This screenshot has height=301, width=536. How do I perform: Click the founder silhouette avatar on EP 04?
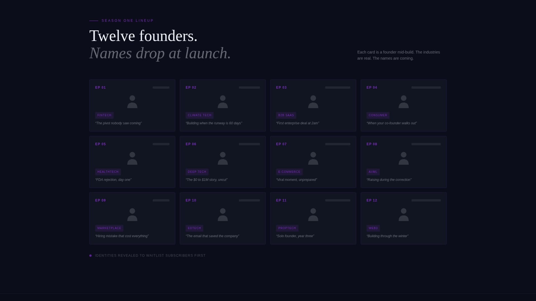coord(403,102)
